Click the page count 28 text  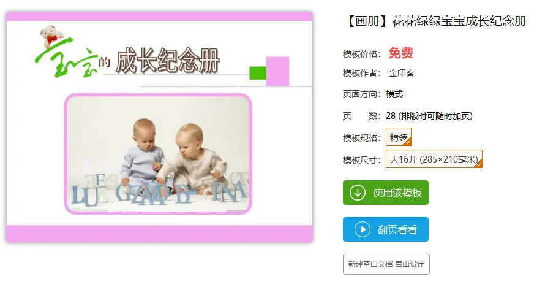[x=391, y=116]
